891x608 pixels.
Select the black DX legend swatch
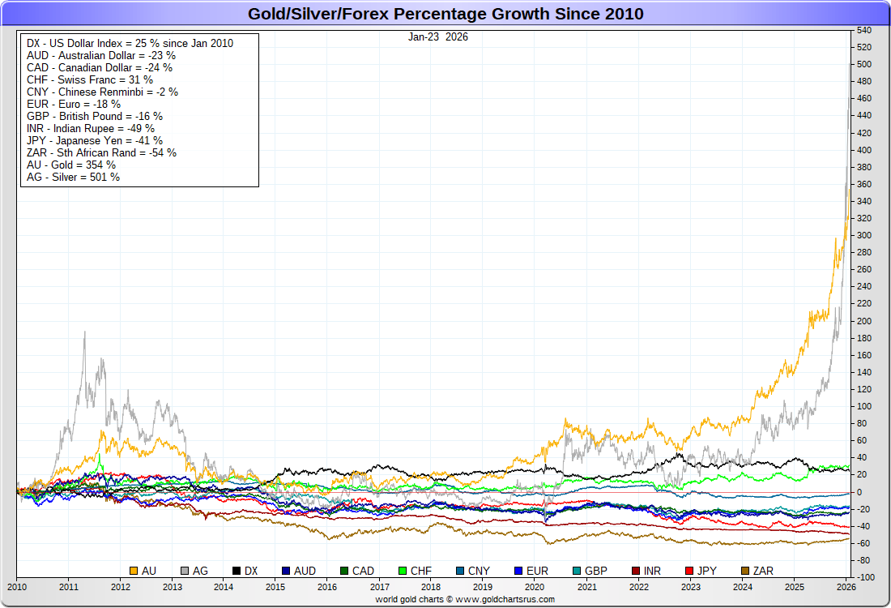[x=237, y=571]
